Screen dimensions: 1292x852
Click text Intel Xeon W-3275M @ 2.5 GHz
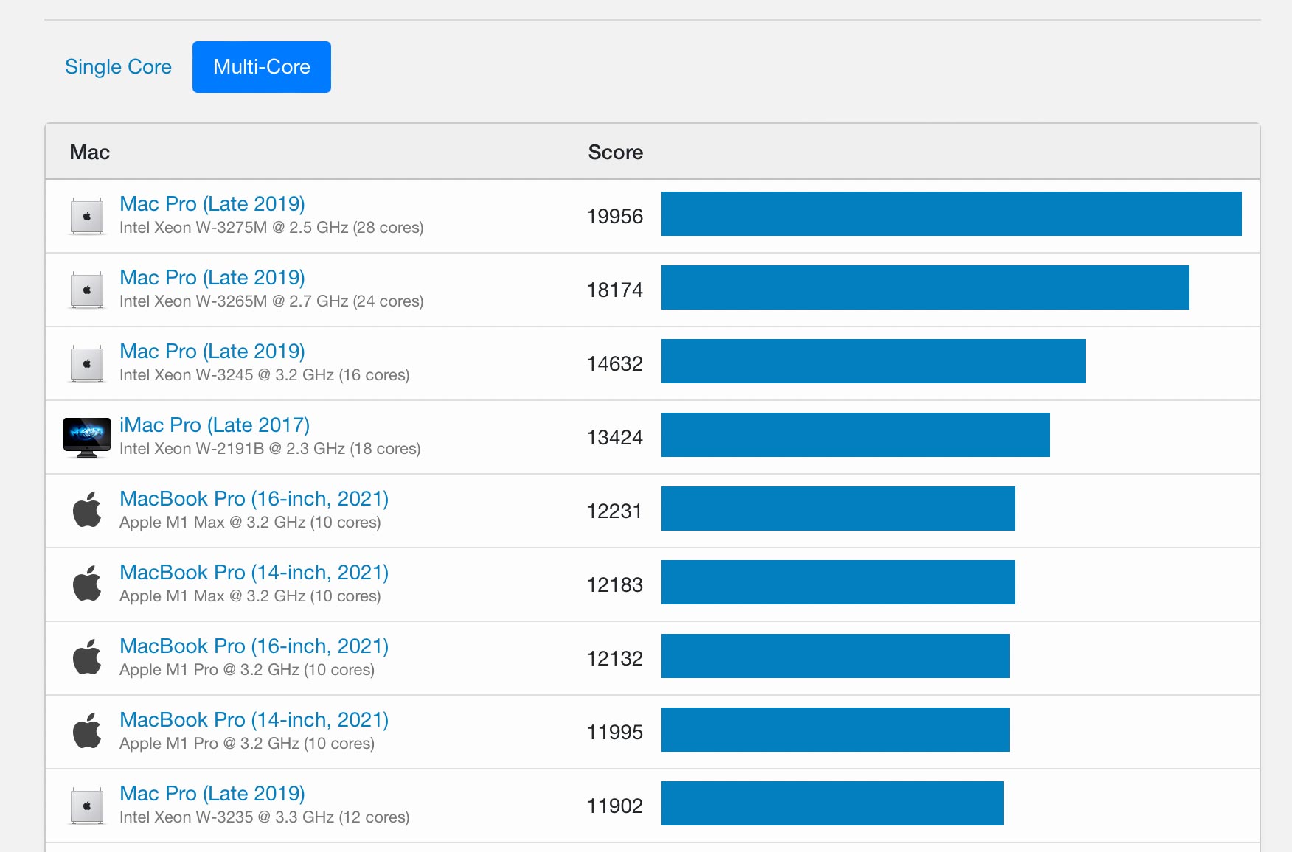234,228
